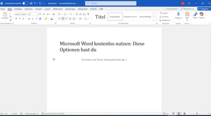Open the font color dropdown arrow

[x=54, y=18]
